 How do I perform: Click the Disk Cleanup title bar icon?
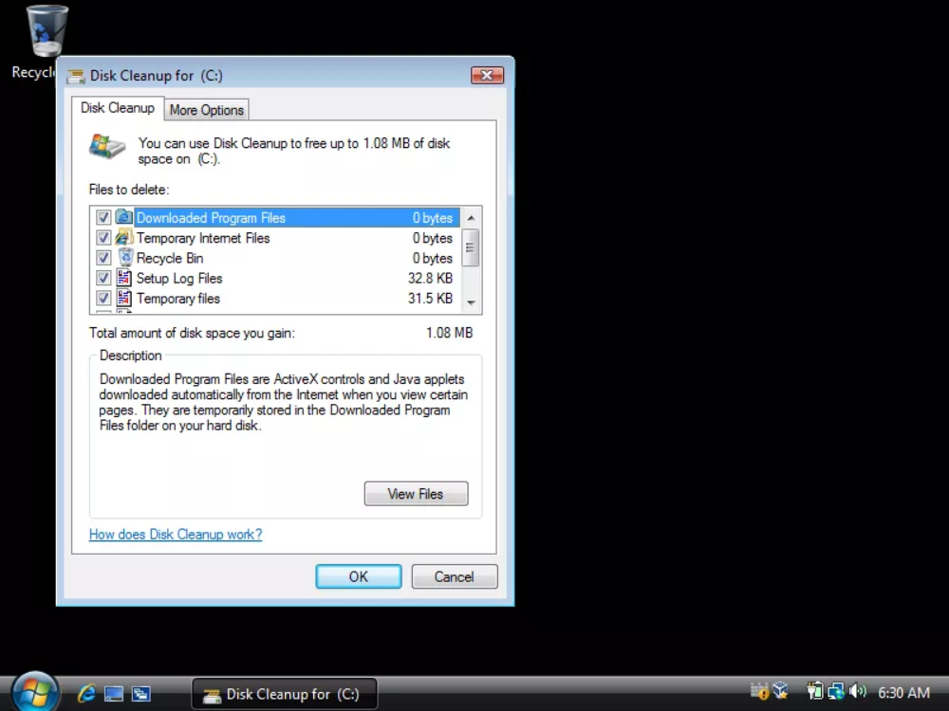pyautogui.click(x=76, y=76)
